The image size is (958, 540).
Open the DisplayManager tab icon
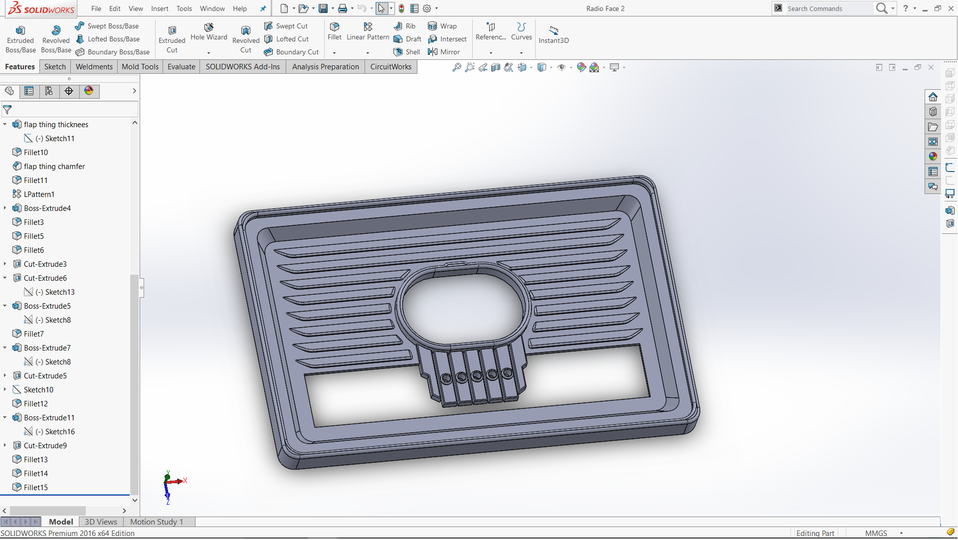click(x=89, y=91)
